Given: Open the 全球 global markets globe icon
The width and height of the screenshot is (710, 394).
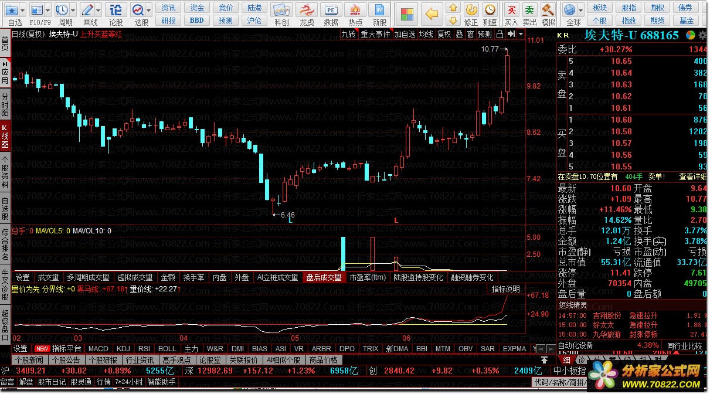Looking at the screenshot, I should coord(569,10).
